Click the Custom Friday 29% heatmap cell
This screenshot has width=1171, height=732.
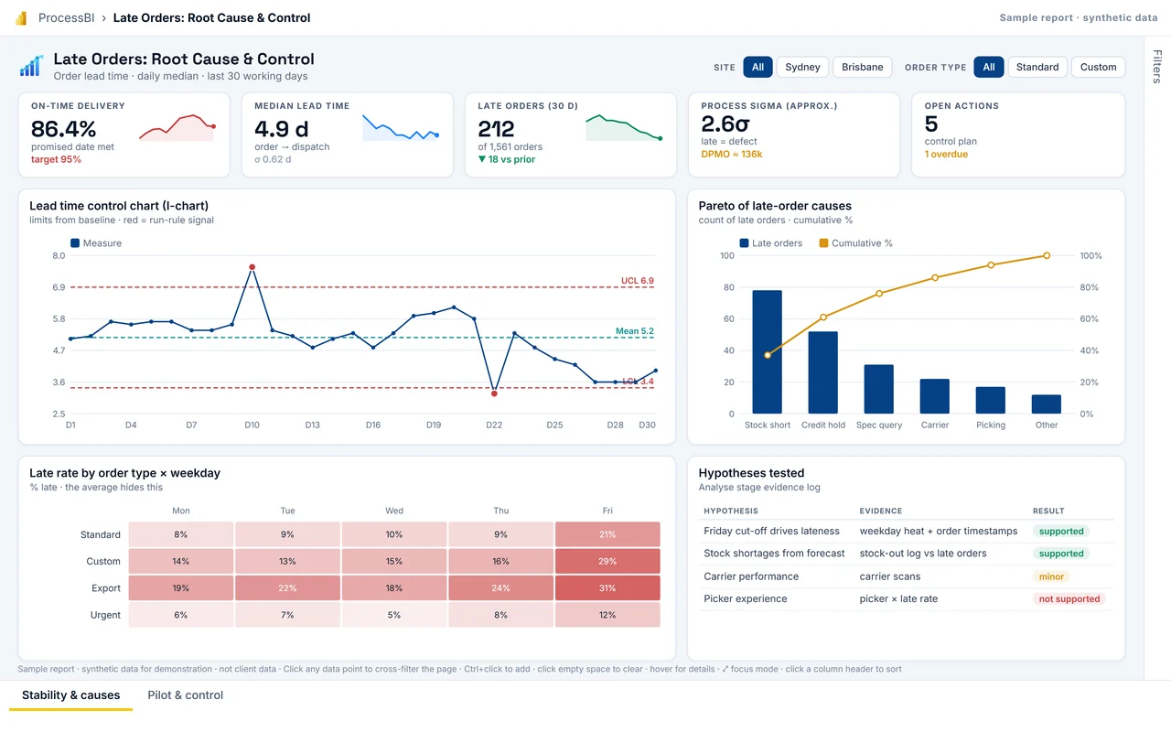(x=607, y=561)
